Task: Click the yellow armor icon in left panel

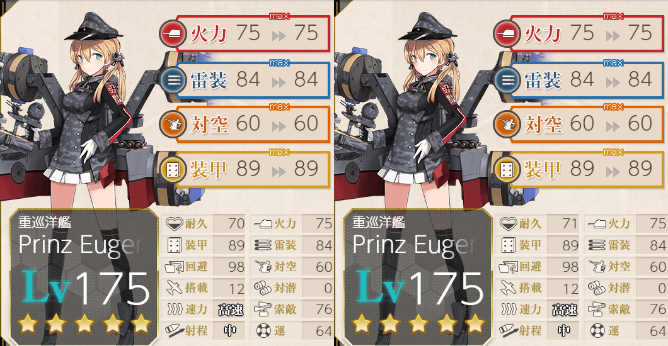Action: click(173, 170)
